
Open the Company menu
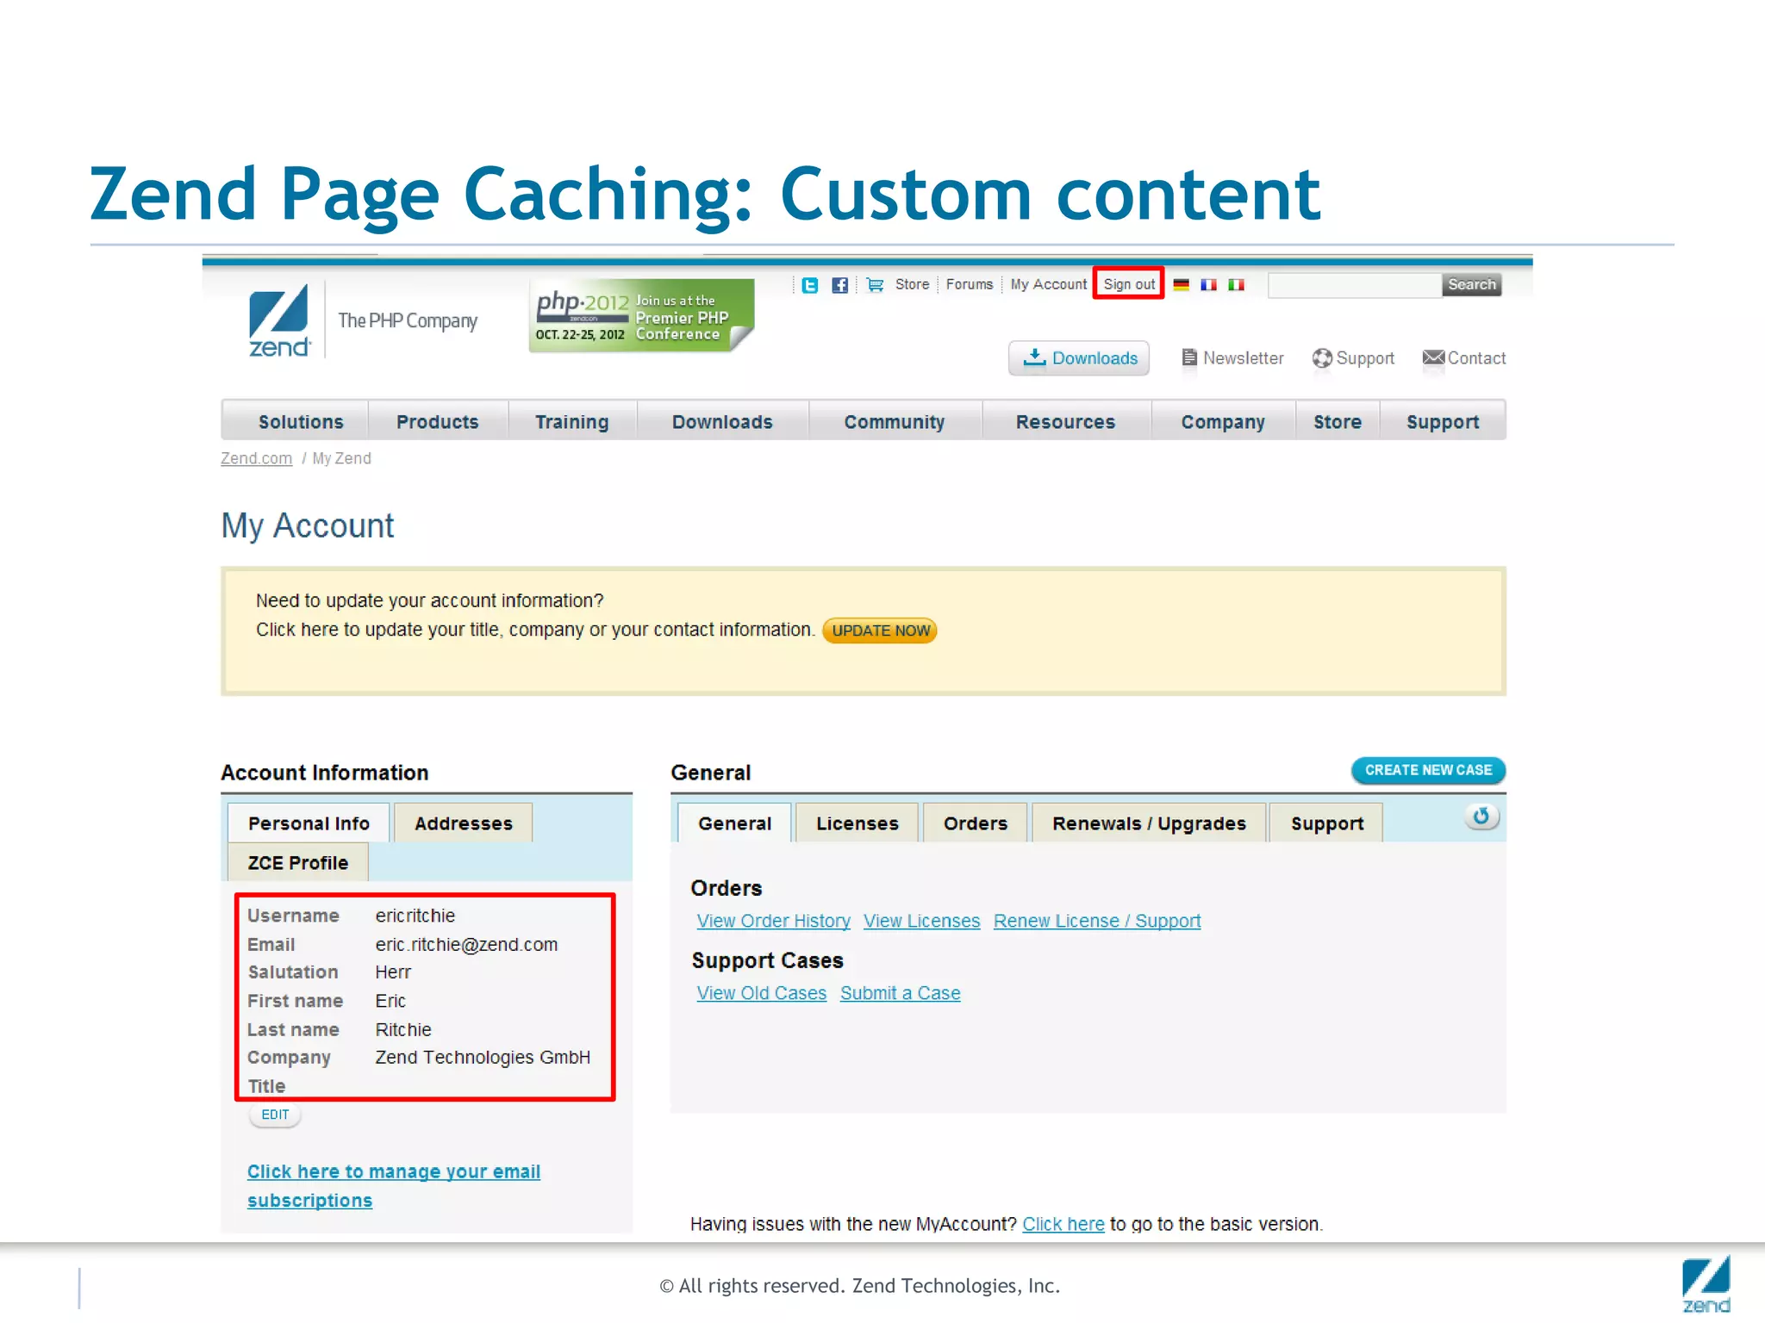click(1222, 422)
